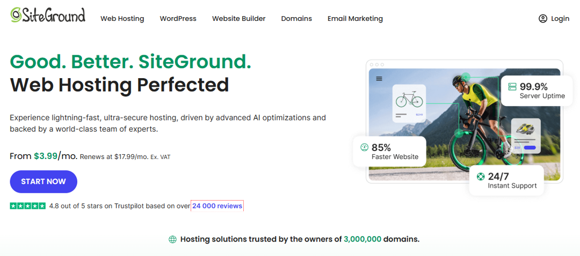Click the START NOW button

tap(44, 182)
